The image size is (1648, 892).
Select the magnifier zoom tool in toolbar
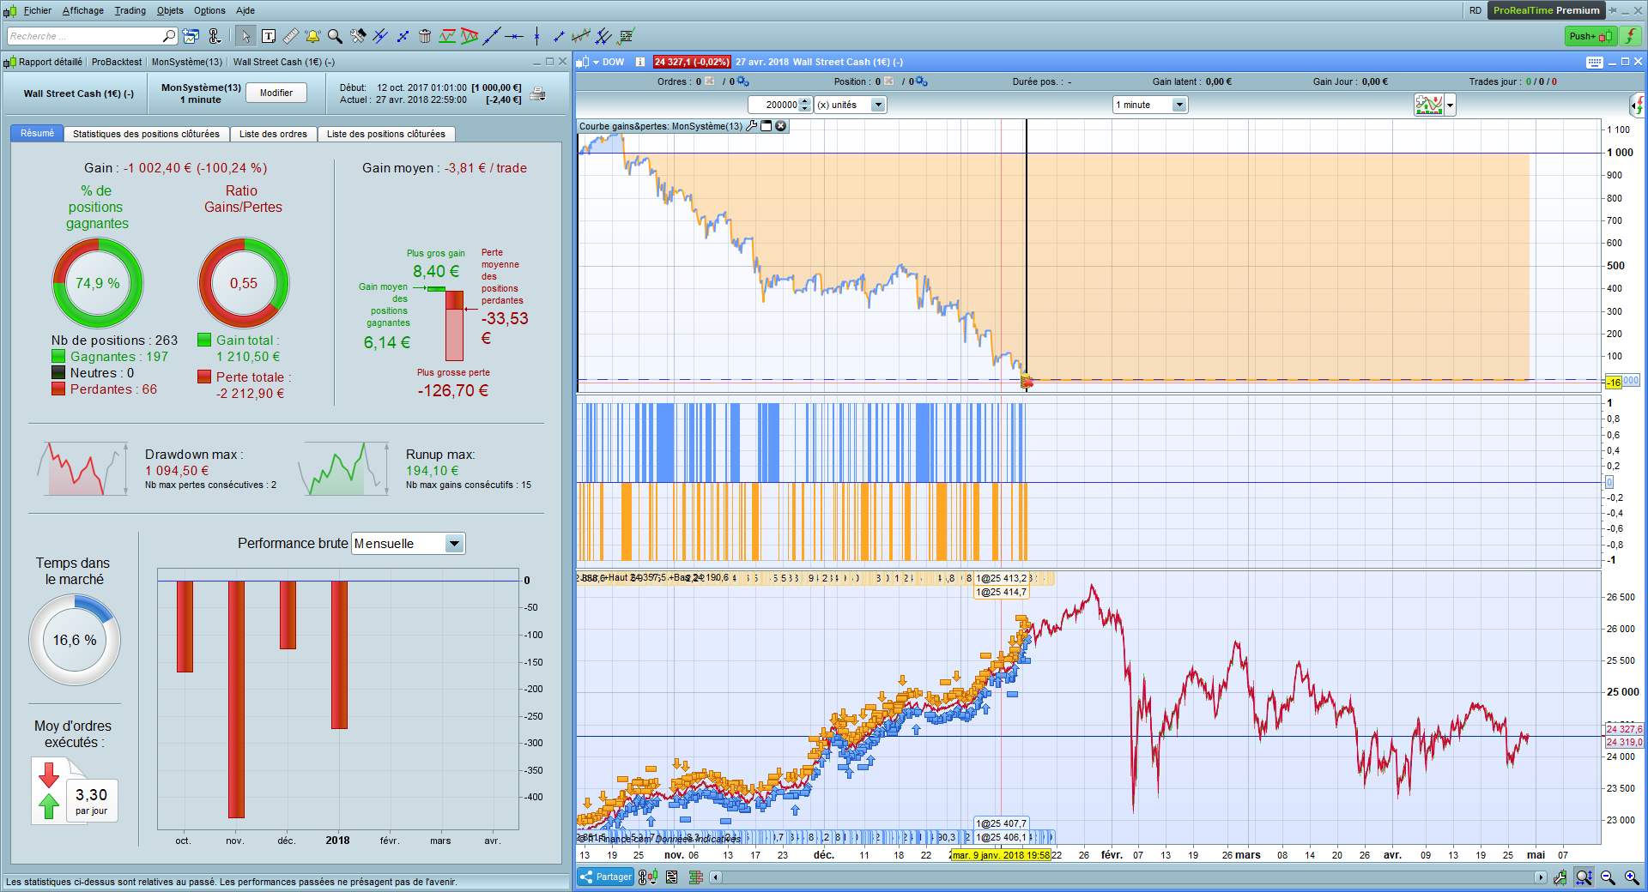335,36
